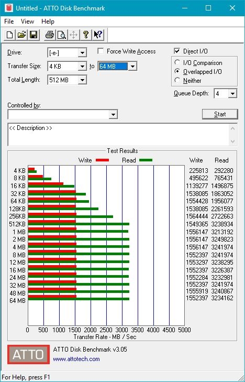Click inside the Description text box

tap(119, 135)
